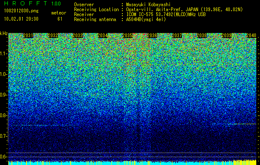Click the meteor count value 61
260x165 pixels.
pos(60,19)
